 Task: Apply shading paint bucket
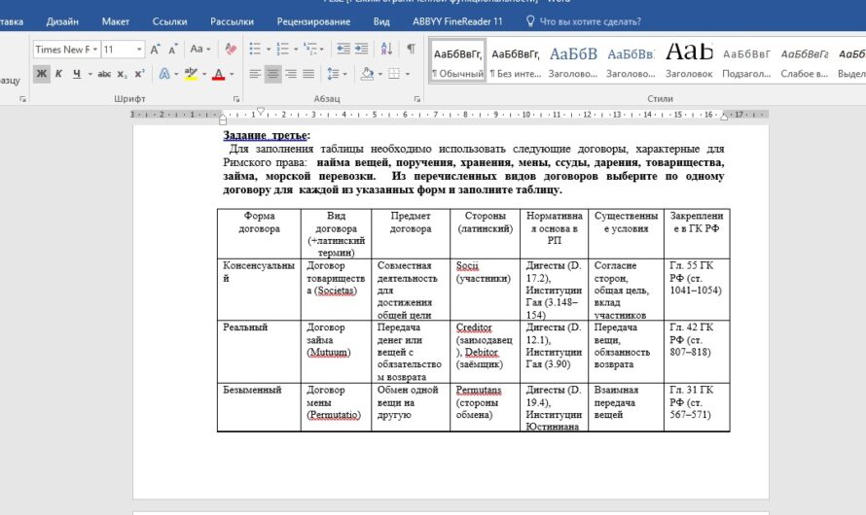tap(367, 74)
